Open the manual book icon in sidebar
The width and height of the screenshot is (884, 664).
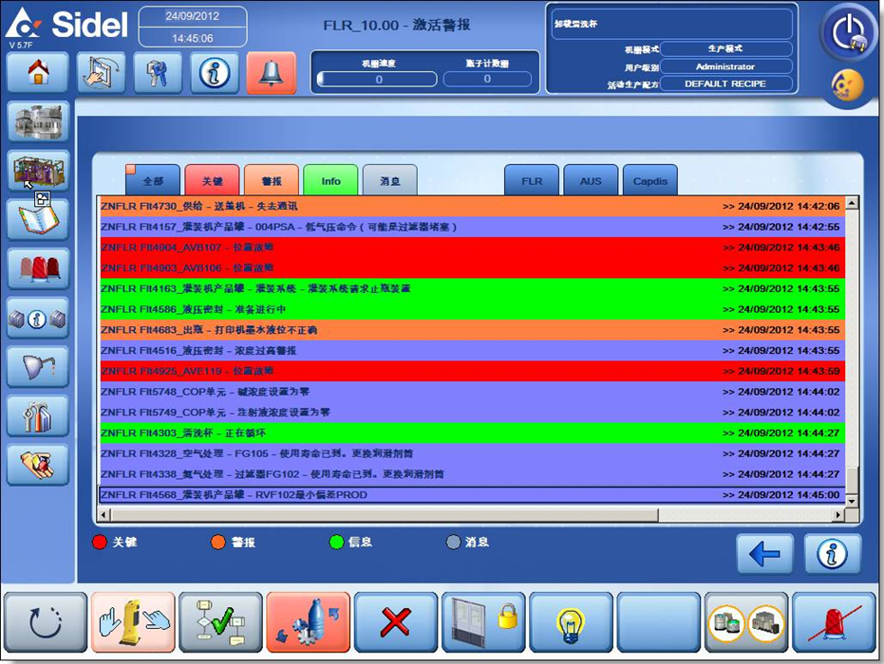[38, 219]
